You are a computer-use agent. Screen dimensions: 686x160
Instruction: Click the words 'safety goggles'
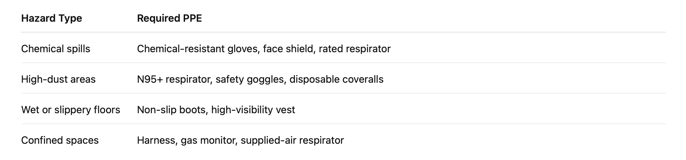pos(249,79)
